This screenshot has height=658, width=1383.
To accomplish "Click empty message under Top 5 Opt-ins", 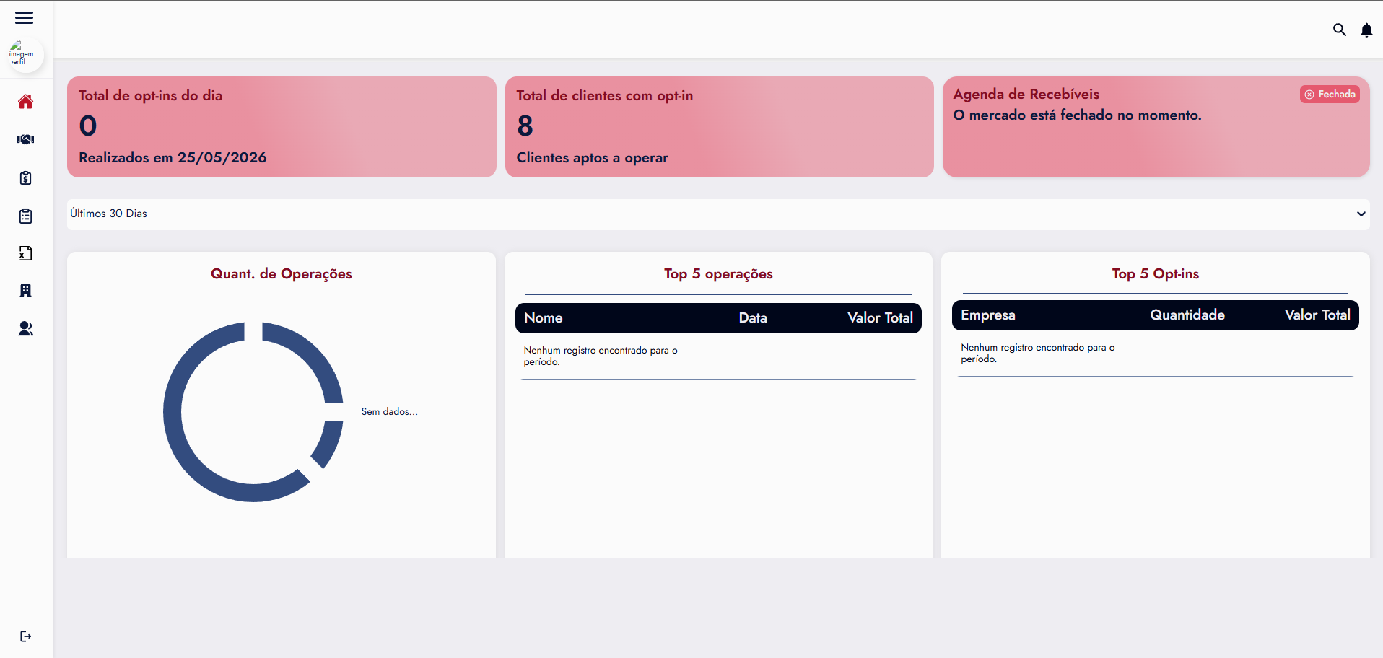I will [1037, 354].
